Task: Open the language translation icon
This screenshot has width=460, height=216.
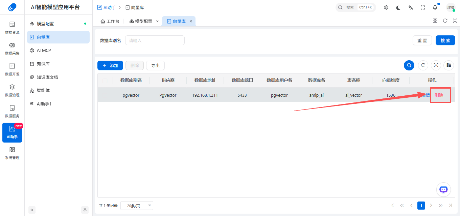Action: 411,7
